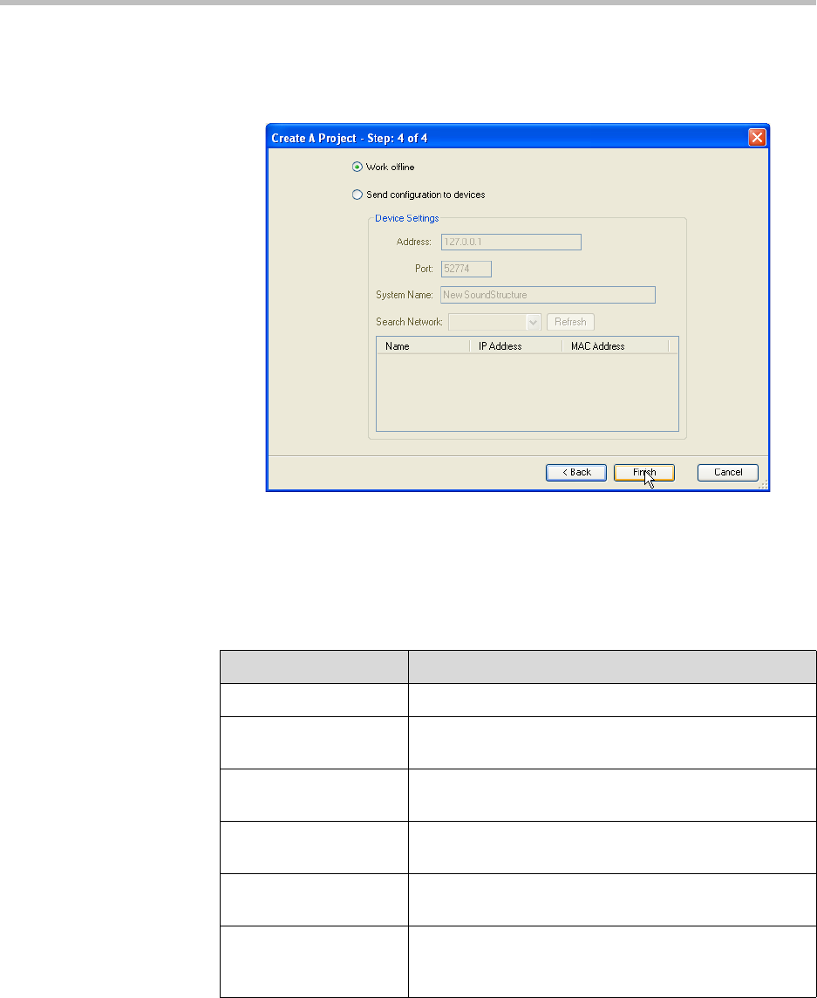The image size is (817, 998).
Task: Choose Send configuration to devices option
Action: 357,195
